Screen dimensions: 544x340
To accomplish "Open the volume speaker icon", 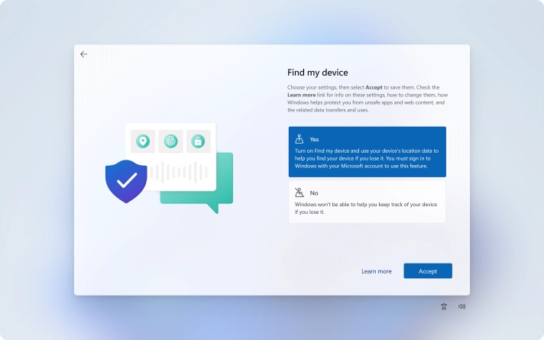I will 461,306.
